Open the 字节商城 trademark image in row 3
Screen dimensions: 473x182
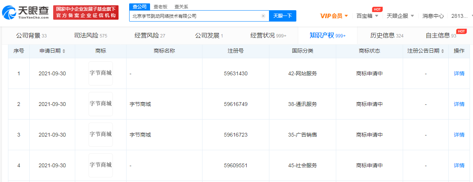(101, 135)
